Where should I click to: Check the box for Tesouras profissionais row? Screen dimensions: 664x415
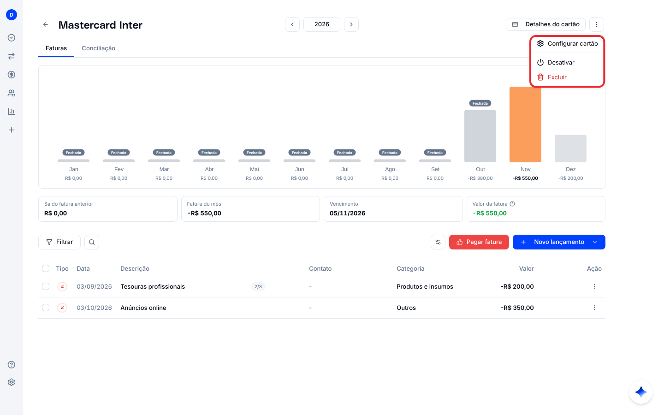(x=46, y=286)
